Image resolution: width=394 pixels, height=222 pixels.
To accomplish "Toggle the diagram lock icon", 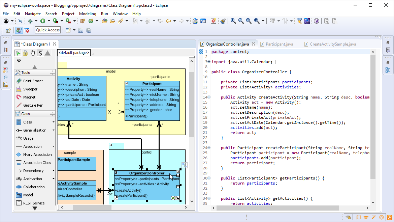I will pos(25,53).
